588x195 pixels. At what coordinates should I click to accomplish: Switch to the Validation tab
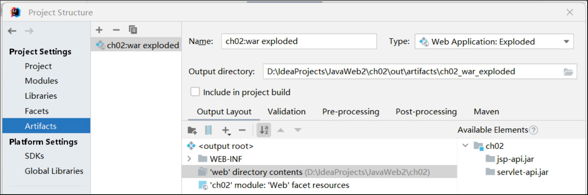click(286, 112)
